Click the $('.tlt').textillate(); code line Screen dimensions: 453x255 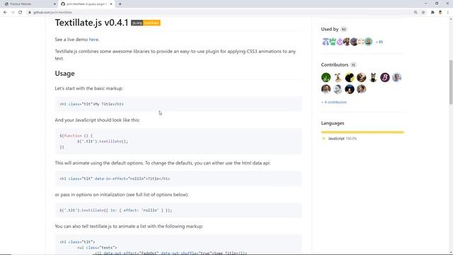click(x=103, y=142)
